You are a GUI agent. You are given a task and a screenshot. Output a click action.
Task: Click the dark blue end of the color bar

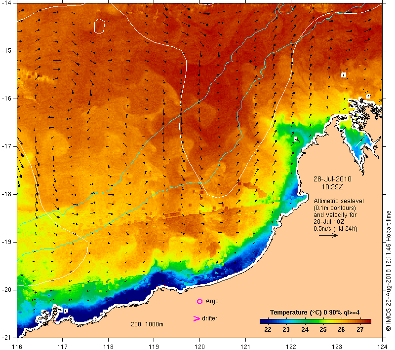click(263, 321)
